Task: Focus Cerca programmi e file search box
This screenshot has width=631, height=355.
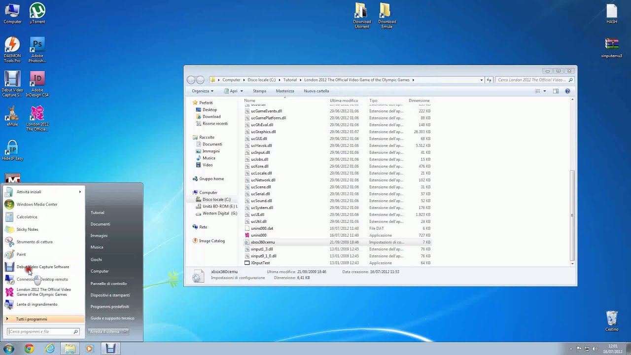Action: point(43,331)
